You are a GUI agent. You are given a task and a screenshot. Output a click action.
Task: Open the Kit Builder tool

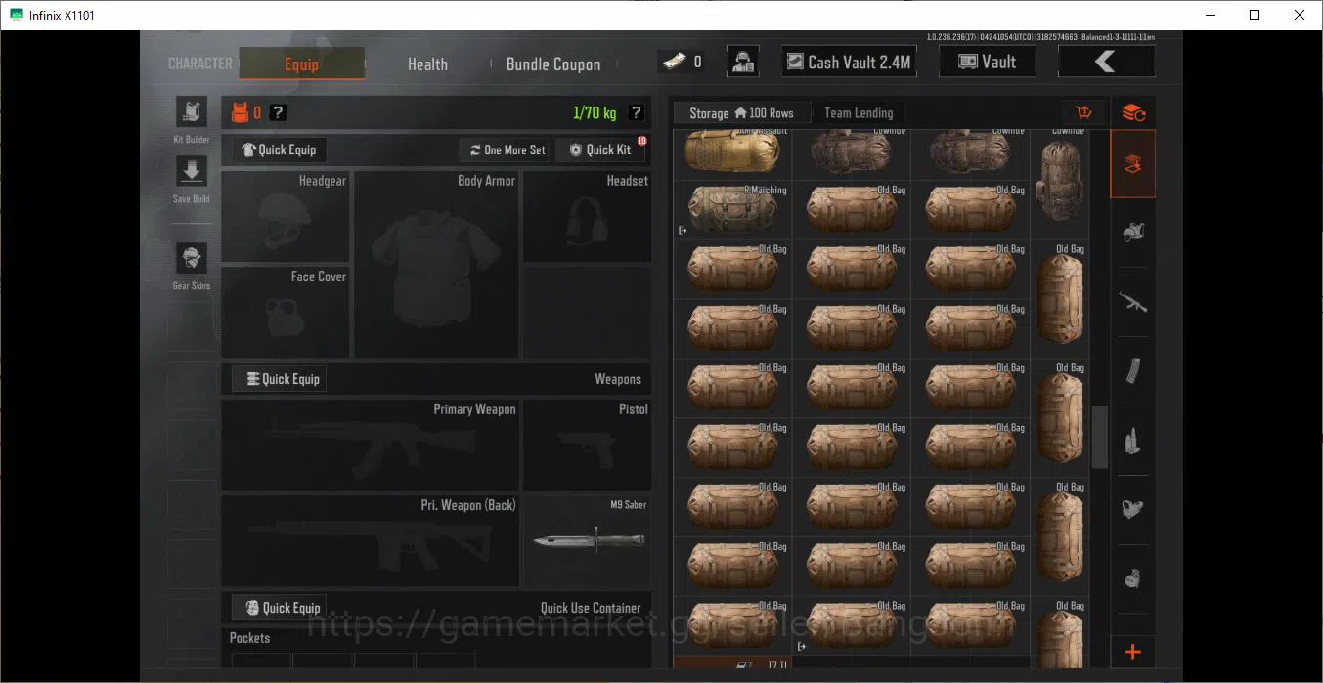pyautogui.click(x=191, y=111)
